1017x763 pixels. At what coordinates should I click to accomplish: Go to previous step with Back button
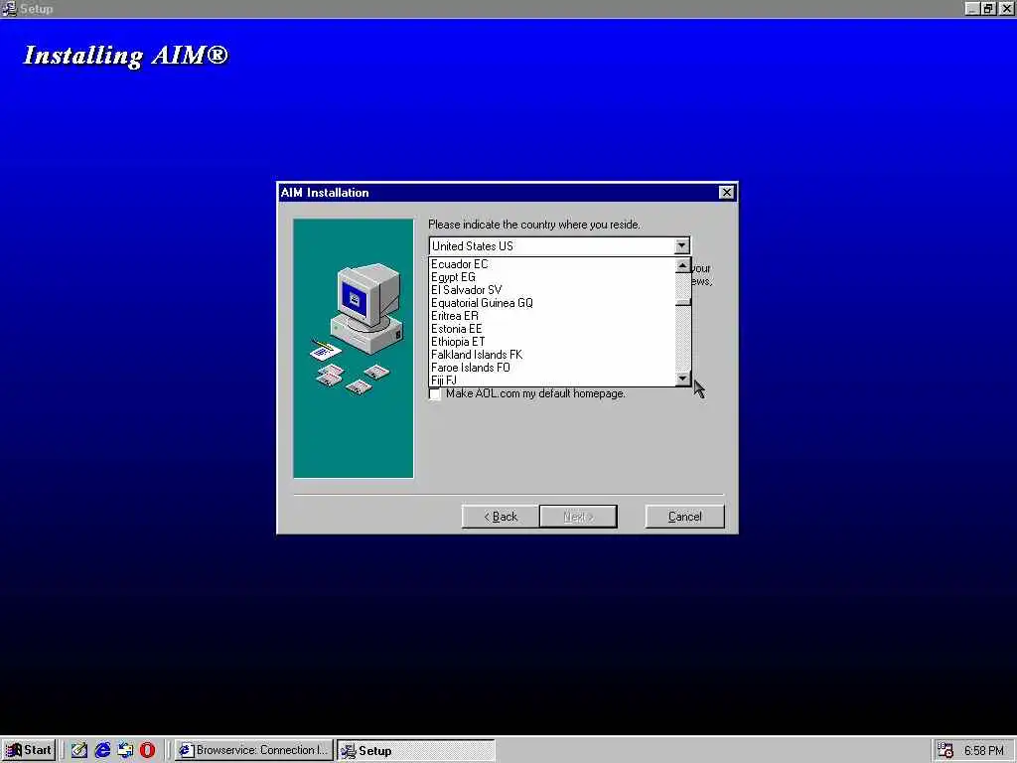tap(501, 517)
